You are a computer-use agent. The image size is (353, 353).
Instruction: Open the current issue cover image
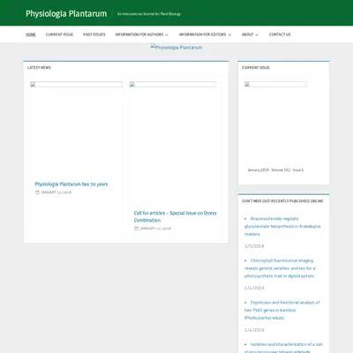point(275,84)
